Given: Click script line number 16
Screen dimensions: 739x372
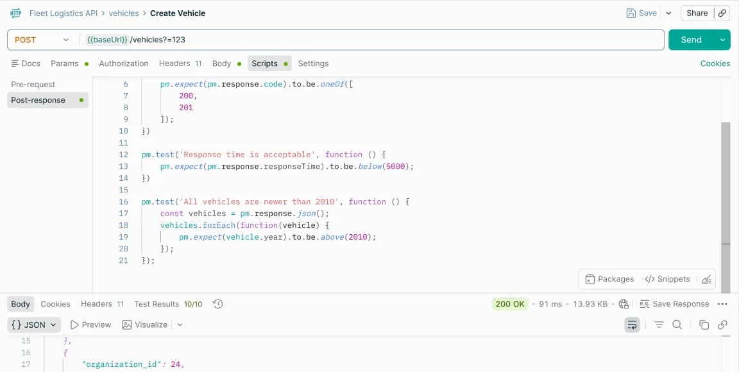Looking at the screenshot, I should coord(123,202).
